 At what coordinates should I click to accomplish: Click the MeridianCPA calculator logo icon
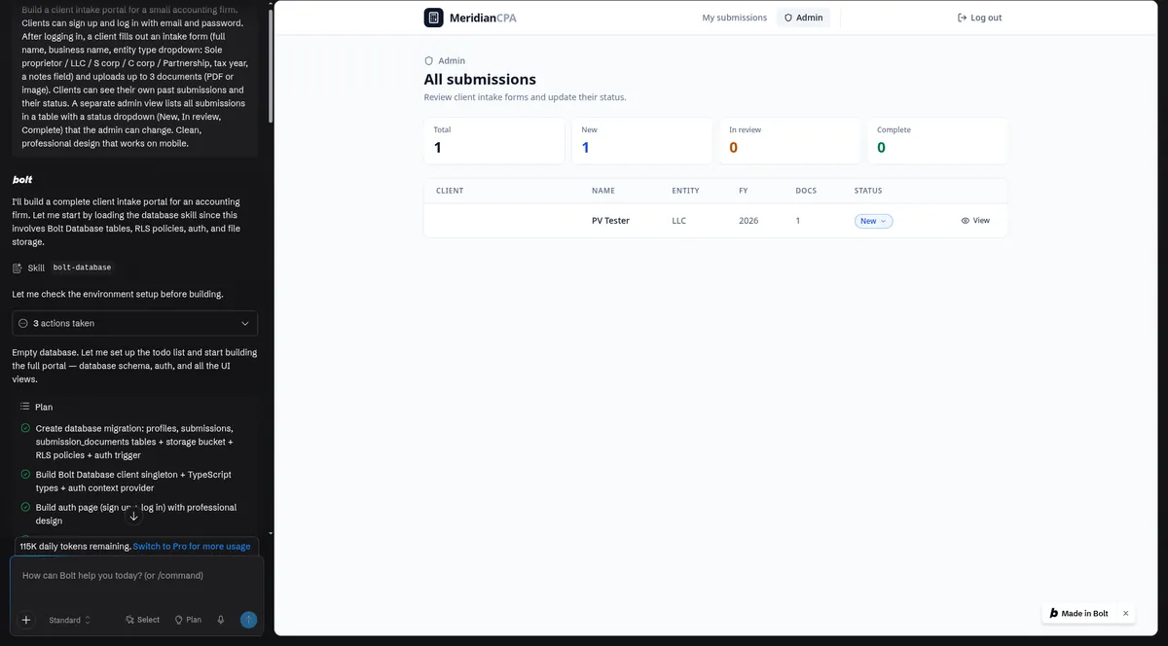[x=433, y=18]
